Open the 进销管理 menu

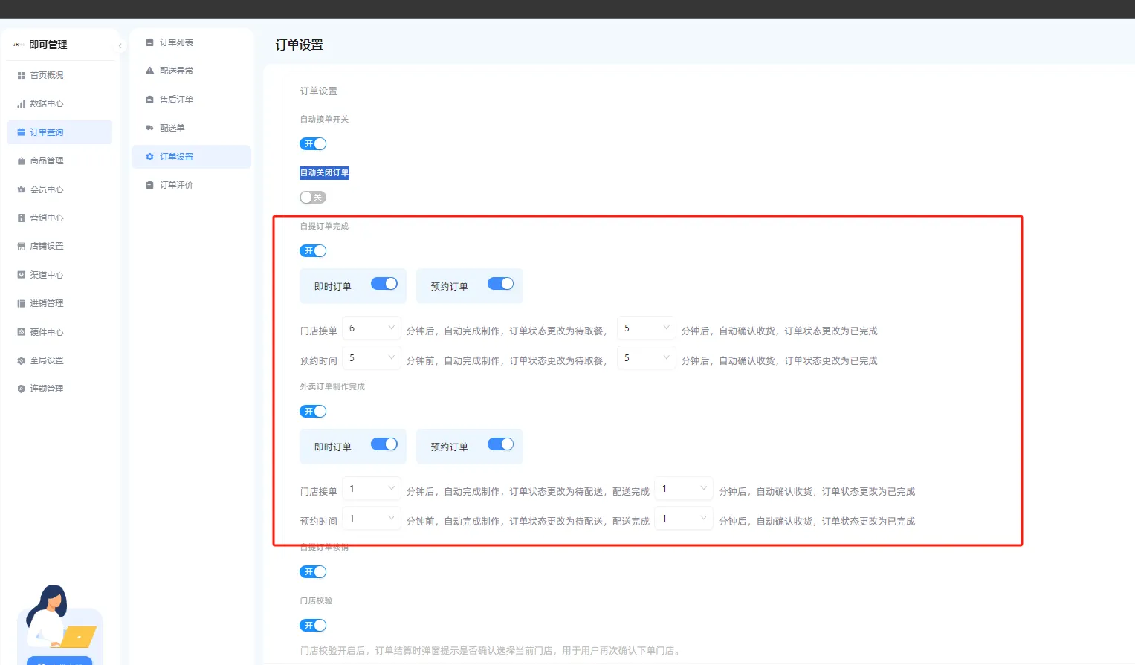coord(59,303)
